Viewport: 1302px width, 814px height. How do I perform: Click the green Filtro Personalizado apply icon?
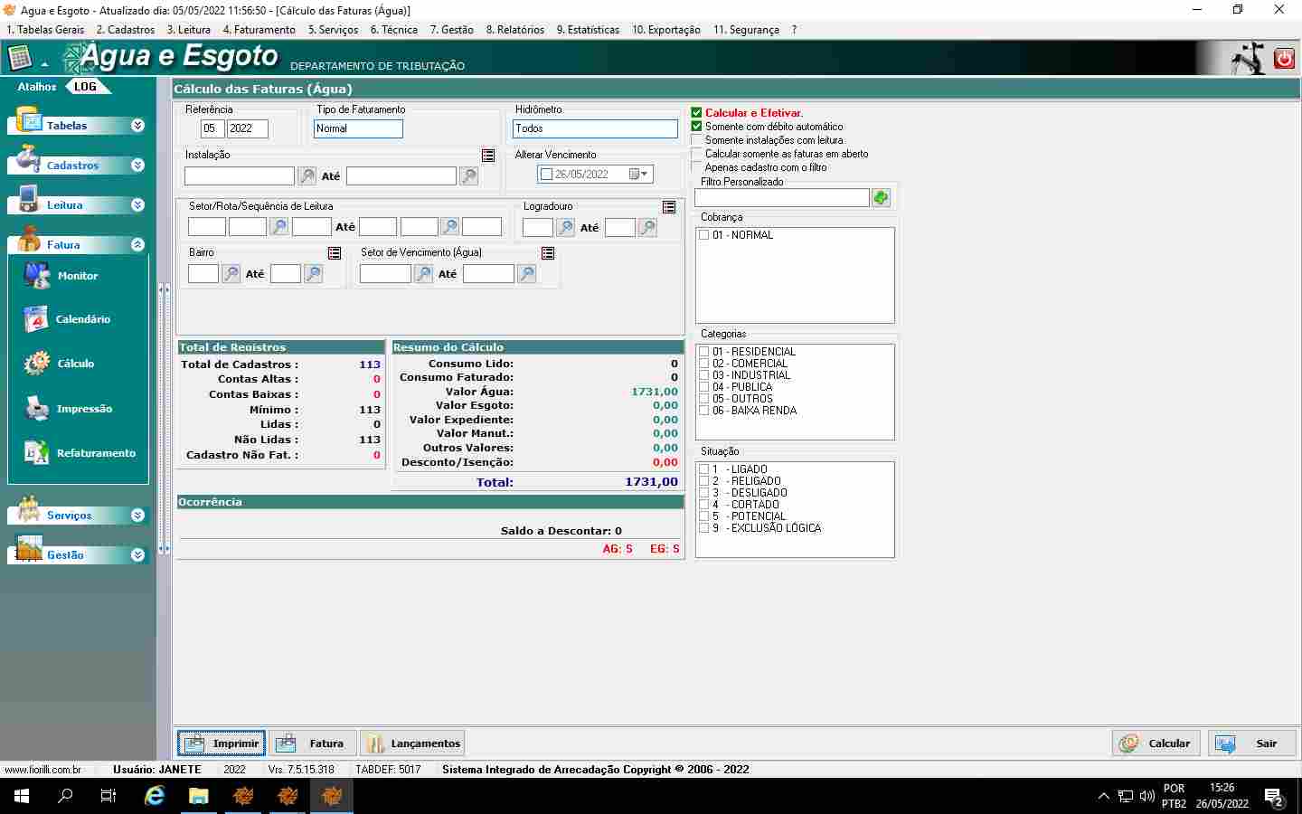tap(881, 198)
